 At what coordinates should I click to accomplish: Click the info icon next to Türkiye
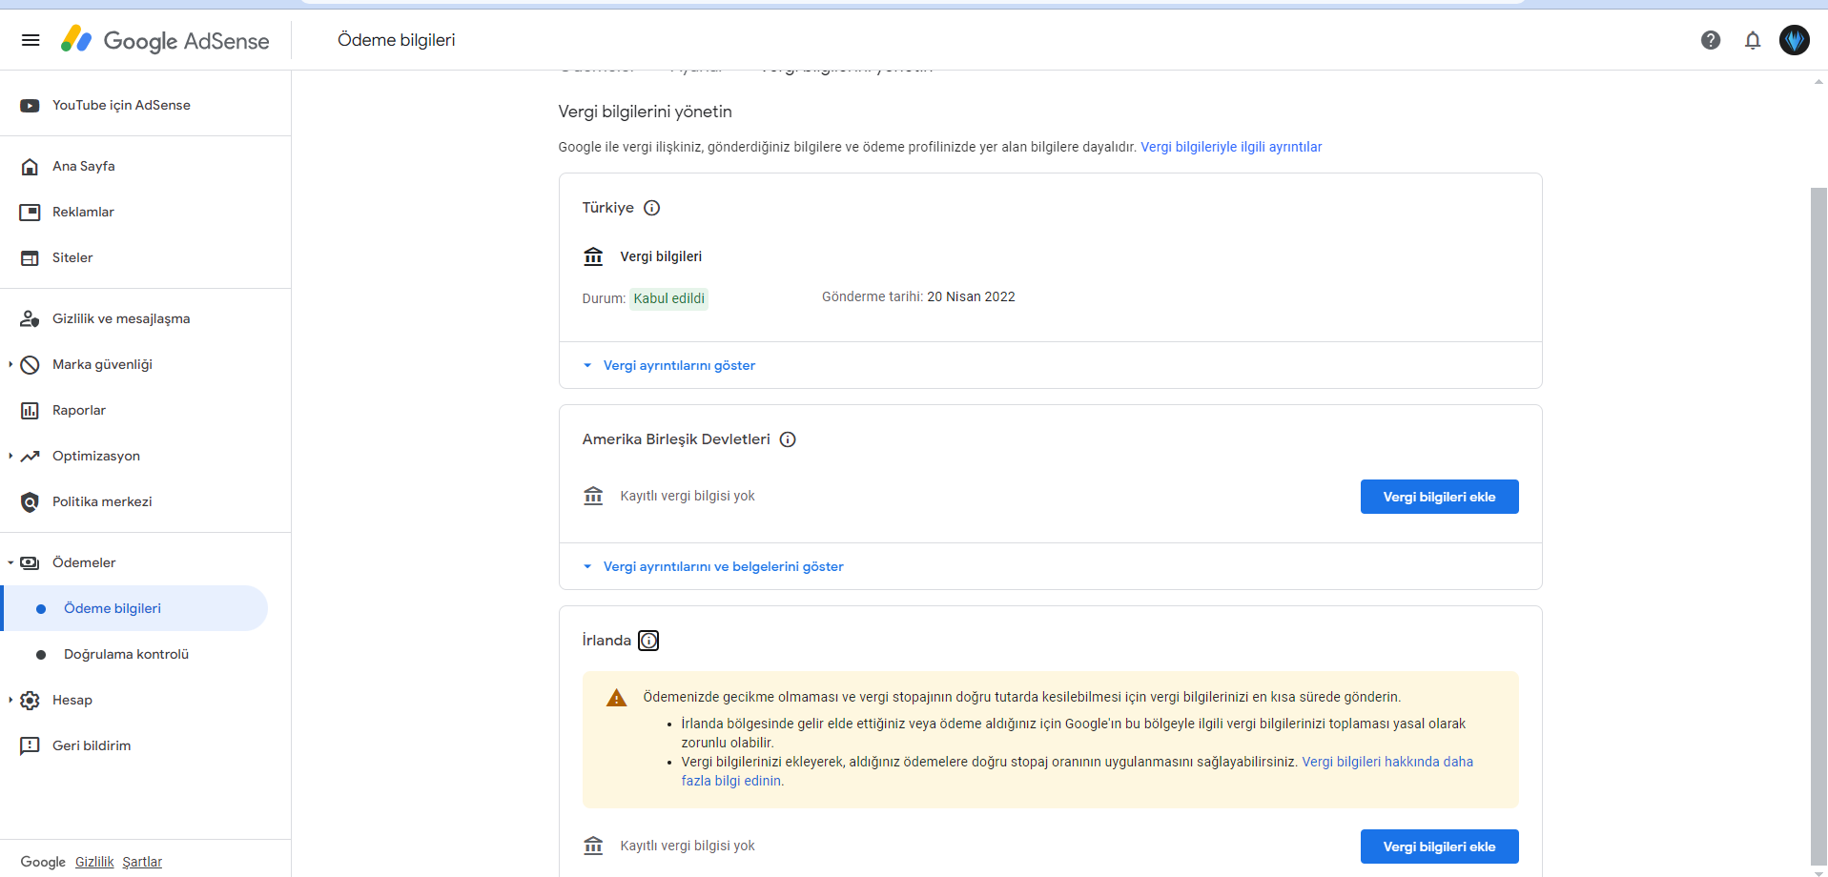(652, 208)
